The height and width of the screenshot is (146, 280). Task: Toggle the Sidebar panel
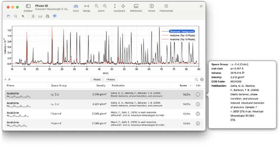tap(28, 6)
